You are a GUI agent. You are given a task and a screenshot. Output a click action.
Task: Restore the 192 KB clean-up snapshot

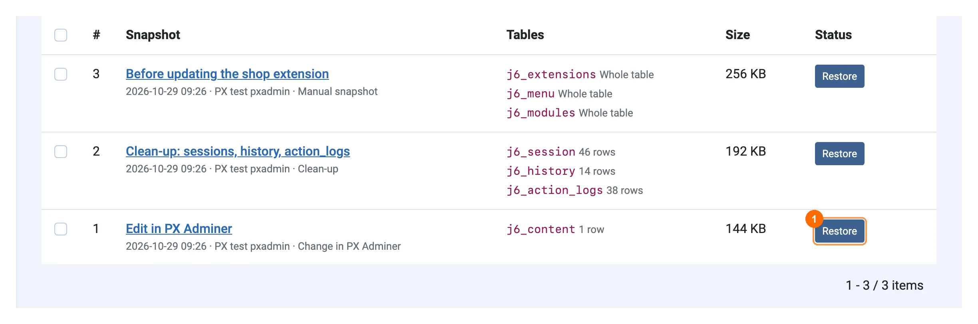click(x=839, y=154)
